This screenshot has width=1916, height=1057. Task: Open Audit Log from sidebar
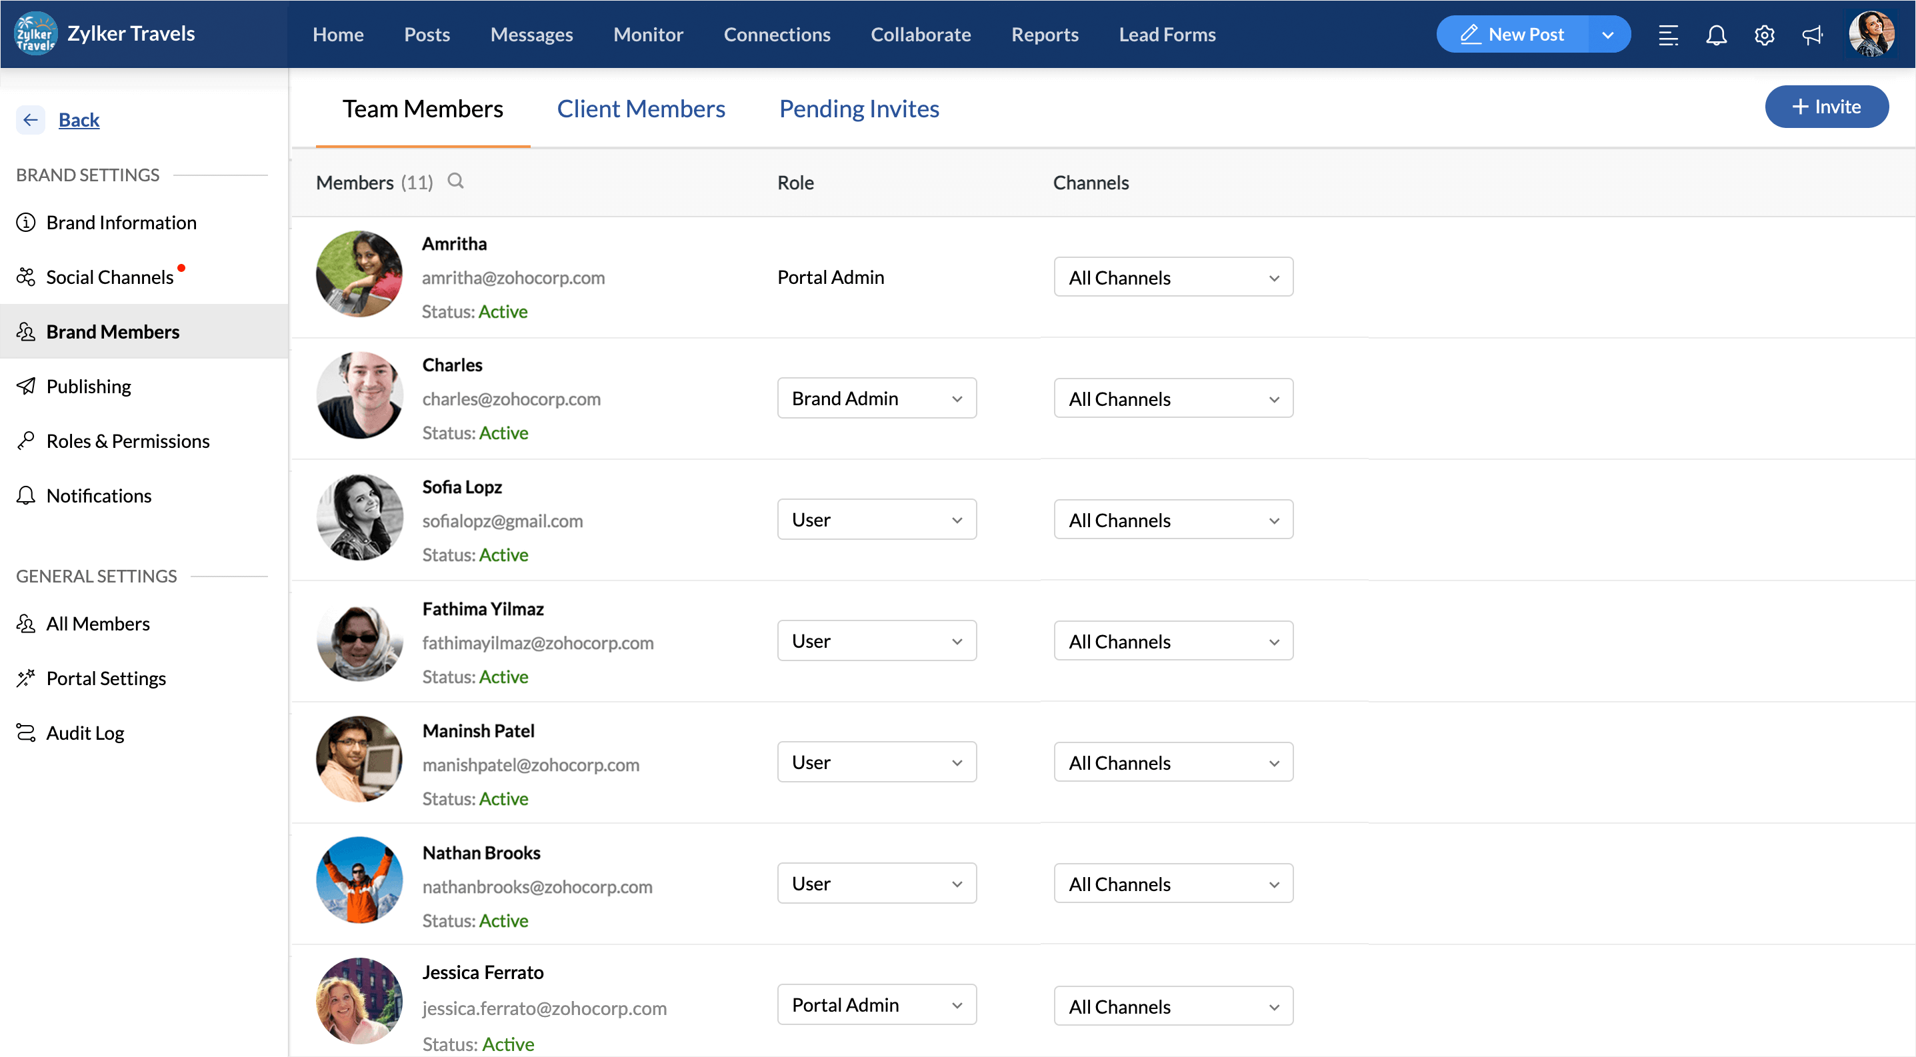pos(85,733)
